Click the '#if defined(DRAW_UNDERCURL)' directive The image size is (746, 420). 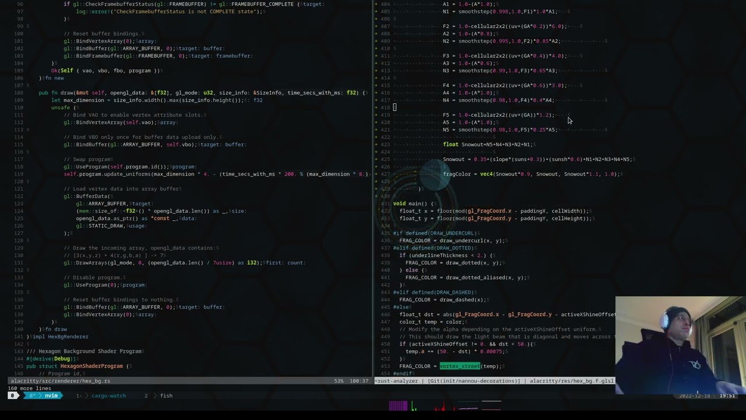tap(435, 233)
